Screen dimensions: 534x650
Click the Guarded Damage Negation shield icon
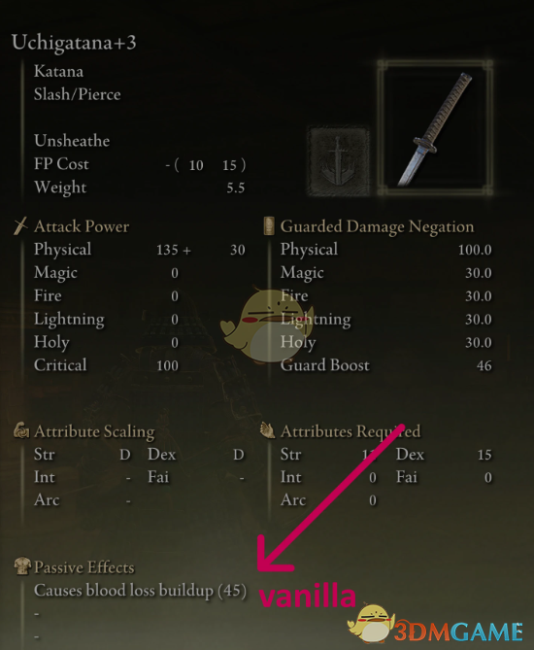tap(269, 226)
